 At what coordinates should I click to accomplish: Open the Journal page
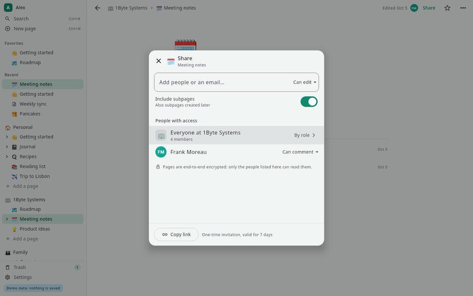click(28, 147)
